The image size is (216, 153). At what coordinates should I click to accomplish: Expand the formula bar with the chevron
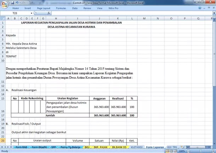coord(214,13)
